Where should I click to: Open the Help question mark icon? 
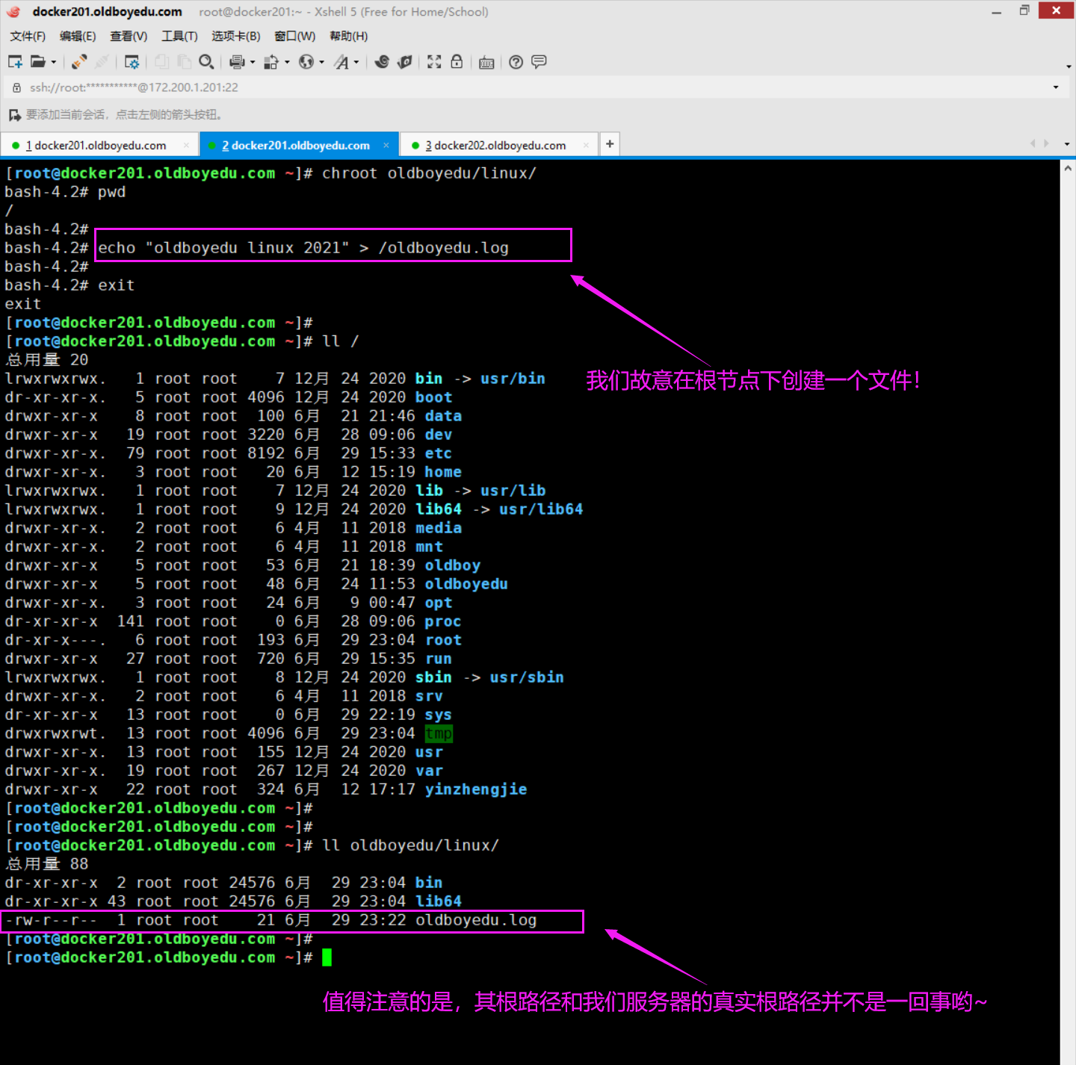tap(516, 62)
